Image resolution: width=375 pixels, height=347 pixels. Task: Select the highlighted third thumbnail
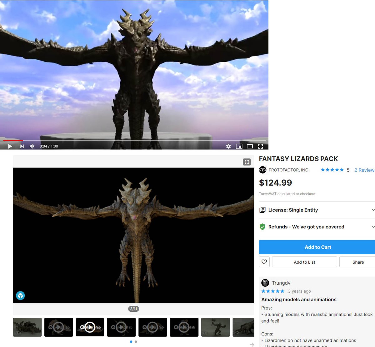[x=90, y=327]
